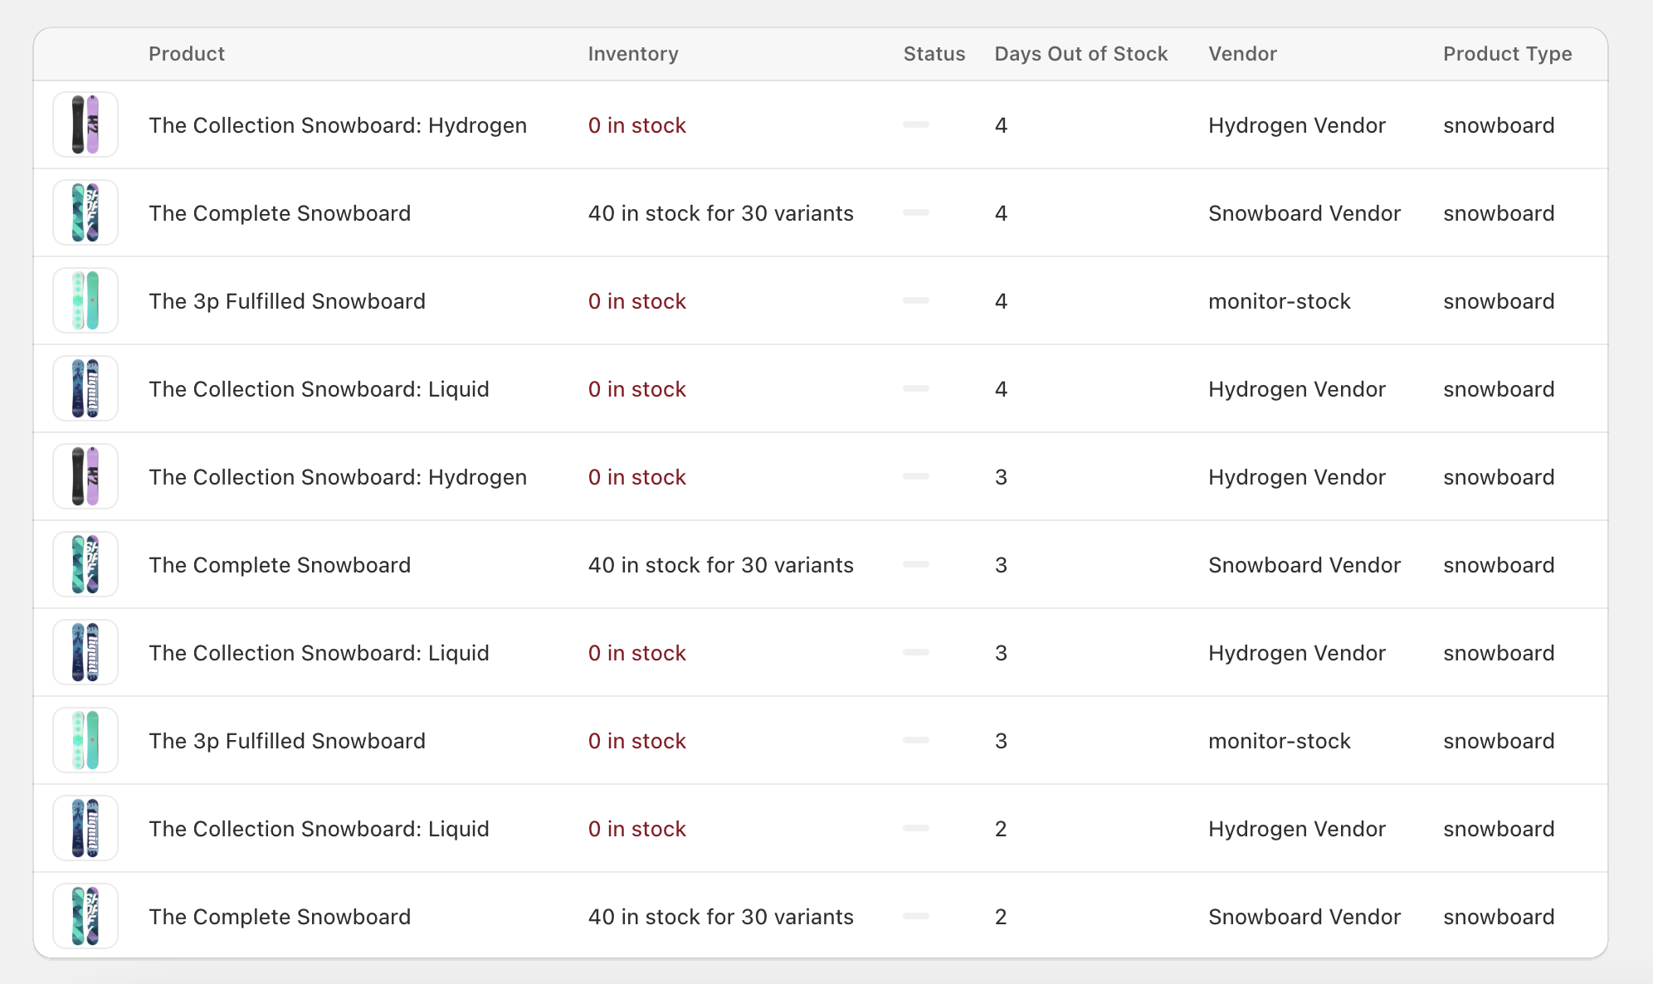This screenshot has width=1653, height=984.
Task: Click the Inventory column header
Action: point(633,53)
